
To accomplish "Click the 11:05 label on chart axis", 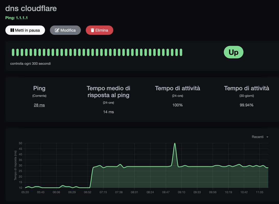I will click(x=260, y=192).
